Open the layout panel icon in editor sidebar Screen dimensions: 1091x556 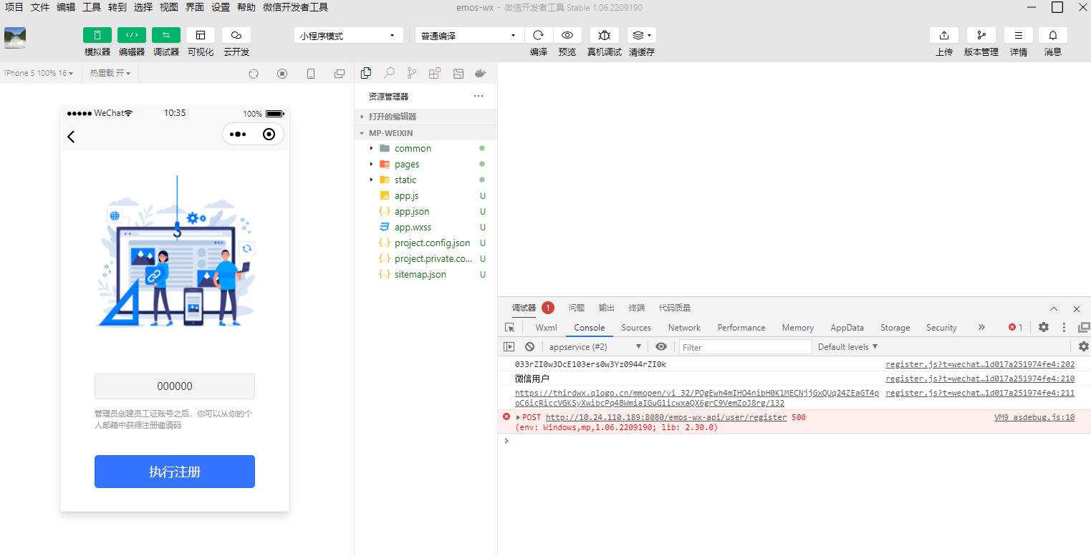(458, 73)
